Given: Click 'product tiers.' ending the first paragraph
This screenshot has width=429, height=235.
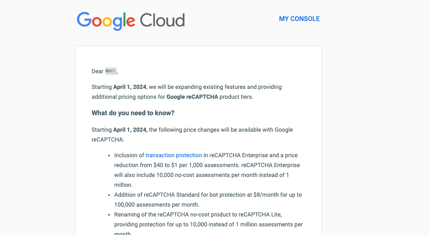Looking at the screenshot, I should (236, 97).
